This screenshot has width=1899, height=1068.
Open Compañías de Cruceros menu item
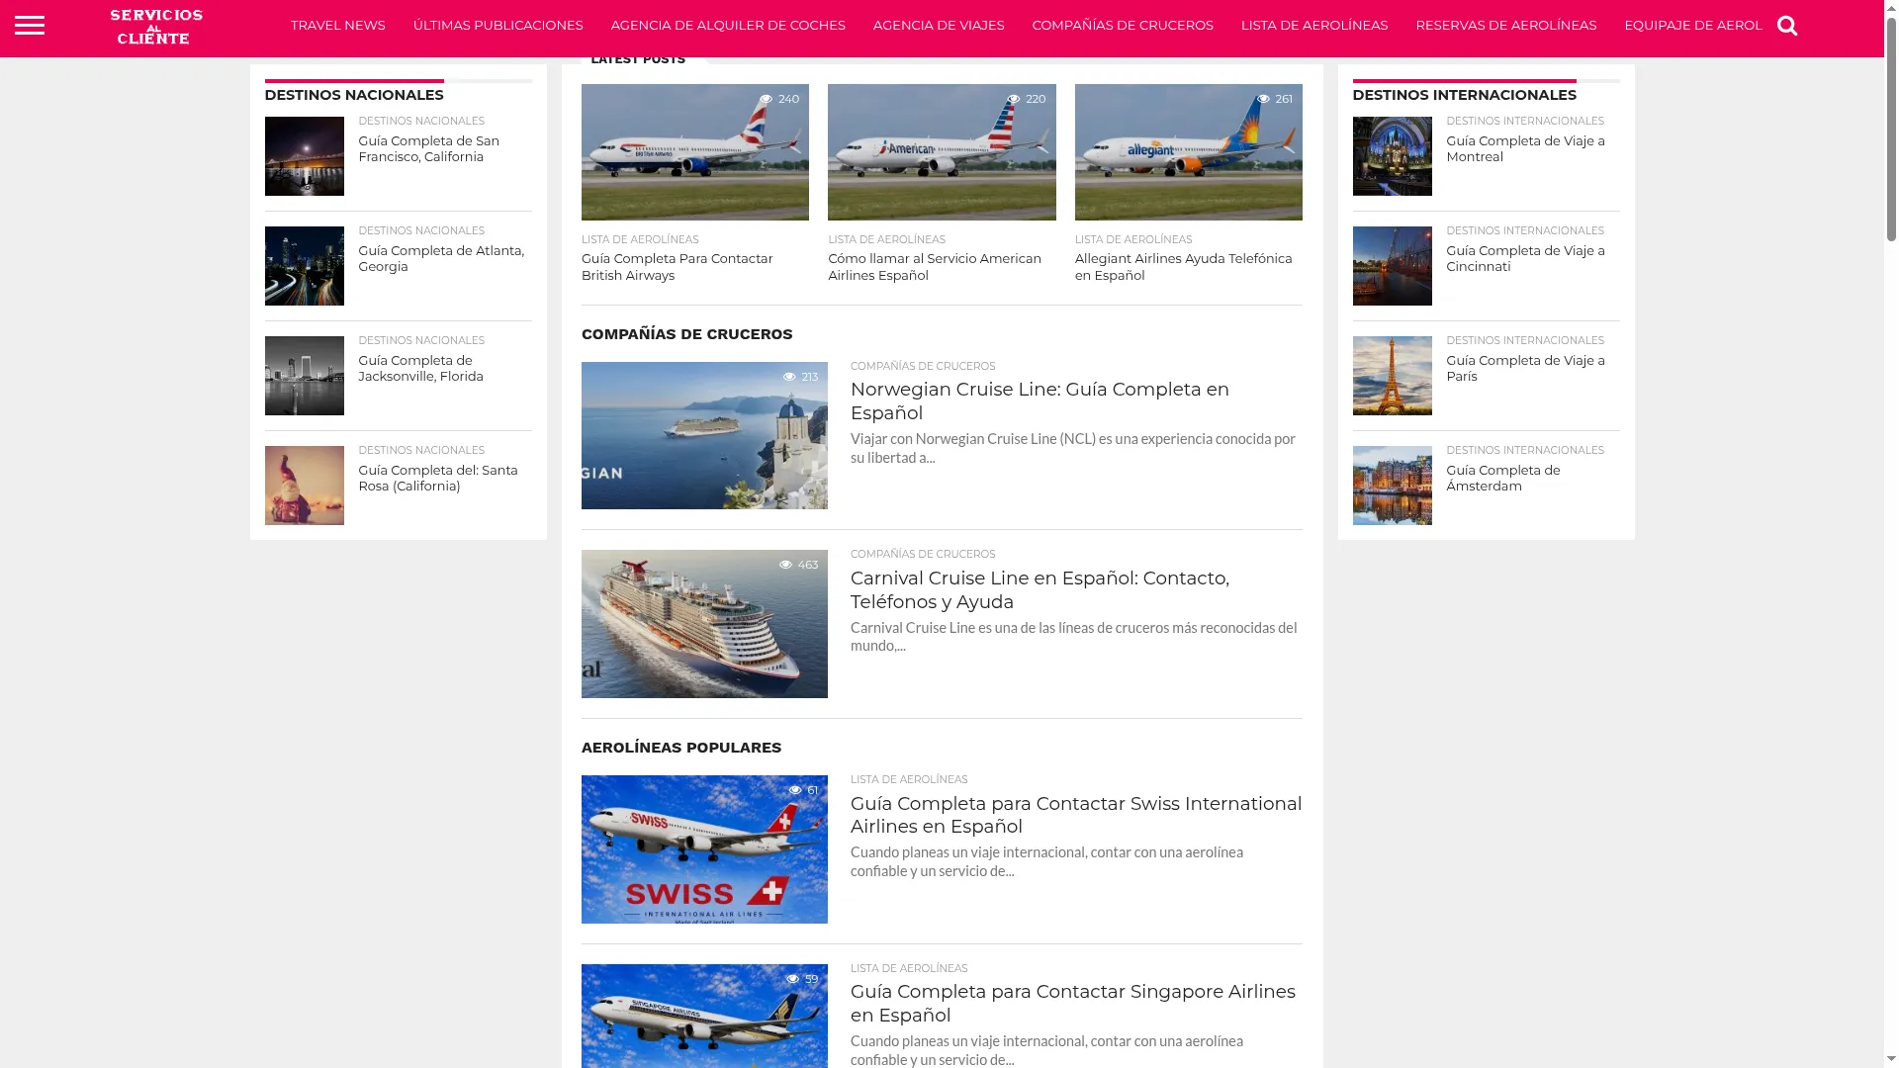pyautogui.click(x=1123, y=25)
